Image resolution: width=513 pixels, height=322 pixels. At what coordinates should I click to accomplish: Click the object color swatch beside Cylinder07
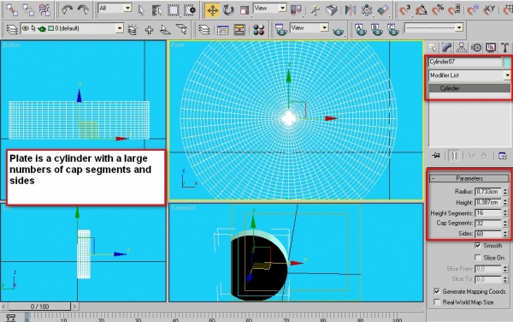coord(507,62)
